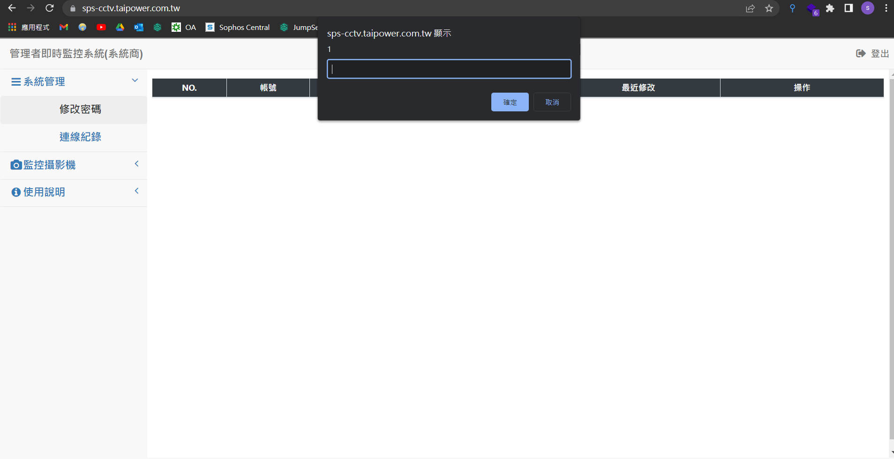Reload the page with the refresh icon

(50, 8)
